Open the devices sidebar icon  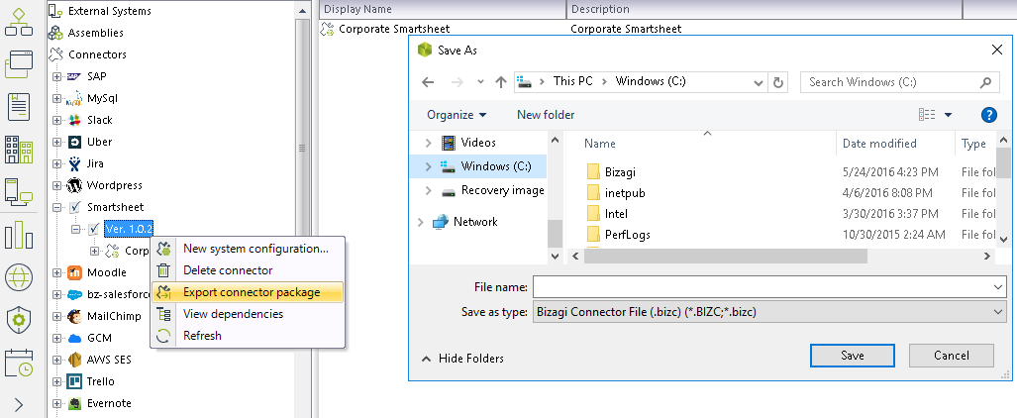(x=19, y=192)
